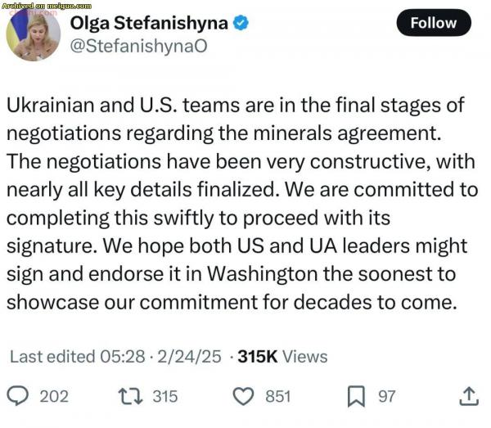
Task: Click the 851 likes count
Action: pyautogui.click(x=278, y=396)
